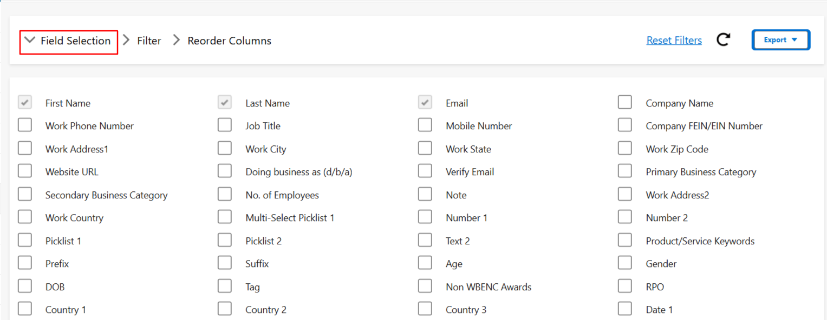Check Company FEIN/EIN Number box
827x320 pixels.
point(625,125)
